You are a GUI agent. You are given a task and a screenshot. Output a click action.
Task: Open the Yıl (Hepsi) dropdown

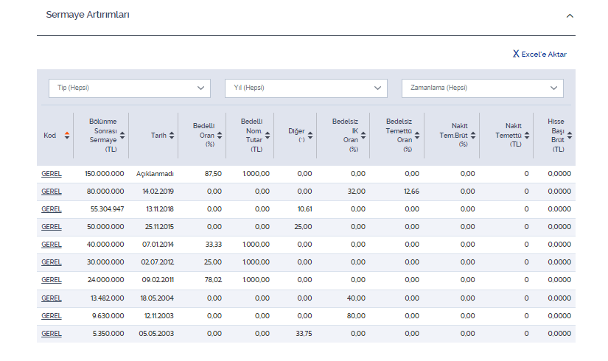click(306, 88)
